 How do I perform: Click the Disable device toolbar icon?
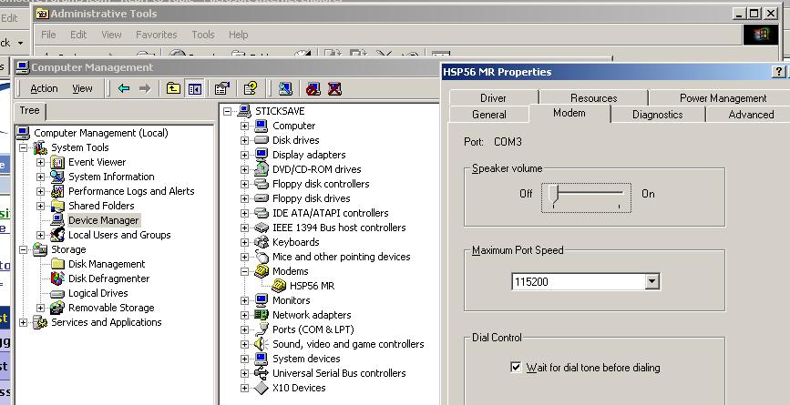click(313, 88)
